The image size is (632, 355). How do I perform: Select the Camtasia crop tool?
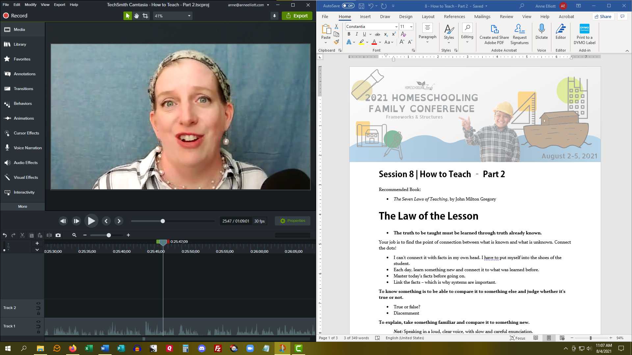click(145, 16)
